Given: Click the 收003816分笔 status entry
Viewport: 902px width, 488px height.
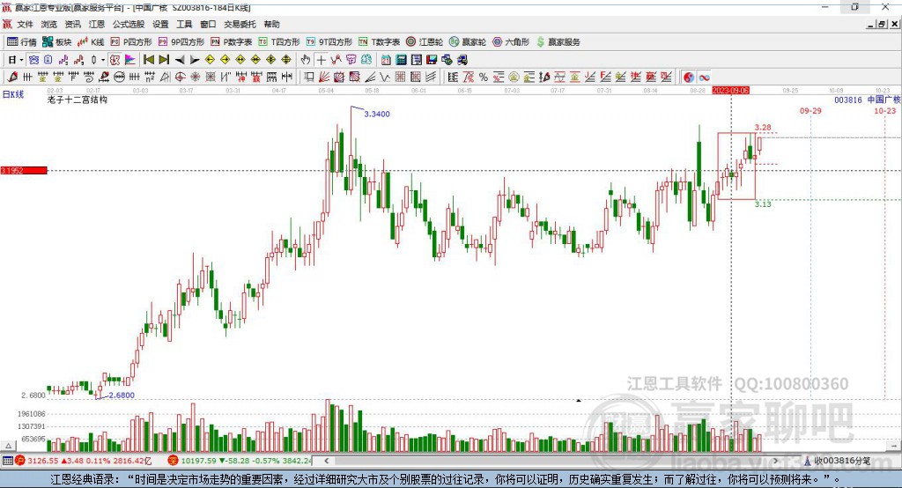Looking at the screenshot, I should 839,461.
